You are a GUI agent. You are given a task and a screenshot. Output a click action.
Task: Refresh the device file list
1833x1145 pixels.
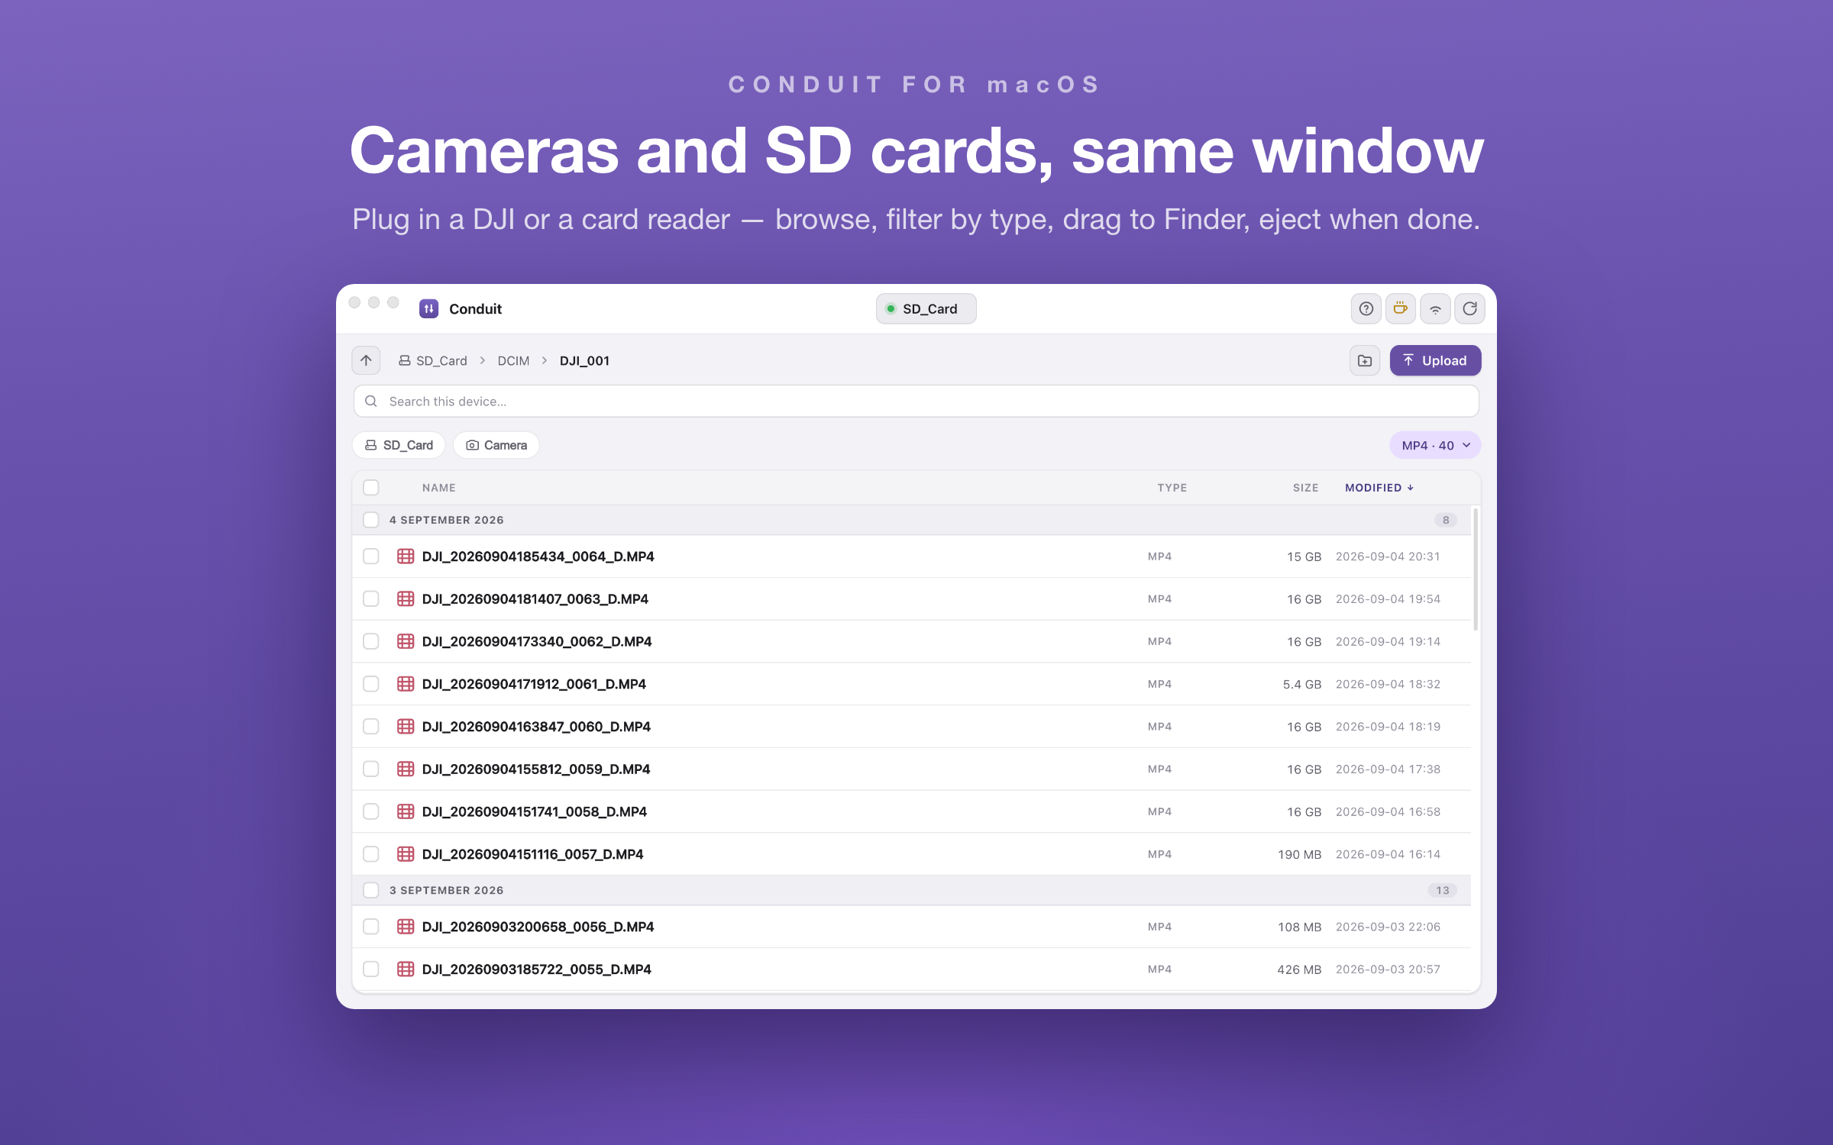coord(1469,308)
